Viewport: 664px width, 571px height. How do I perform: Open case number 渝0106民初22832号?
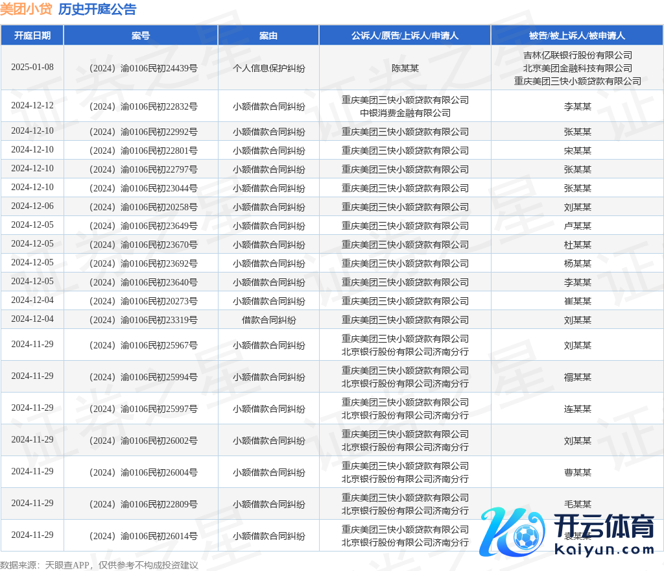pyautogui.click(x=141, y=106)
